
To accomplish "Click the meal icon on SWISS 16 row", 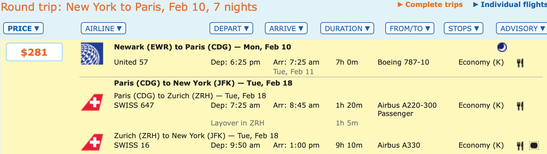I will pyautogui.click(x=520, y=146).
